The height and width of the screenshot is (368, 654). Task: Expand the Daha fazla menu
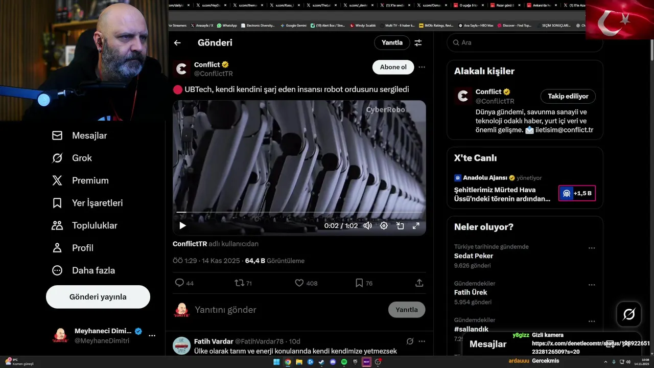coord(83,270)
